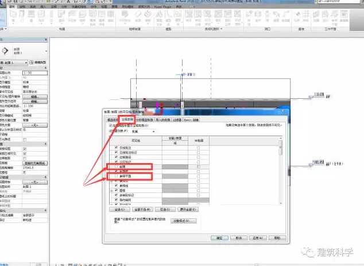
Task: Open 对象样式 settings button
Action: pyautogui.click(x=184, y=221)
